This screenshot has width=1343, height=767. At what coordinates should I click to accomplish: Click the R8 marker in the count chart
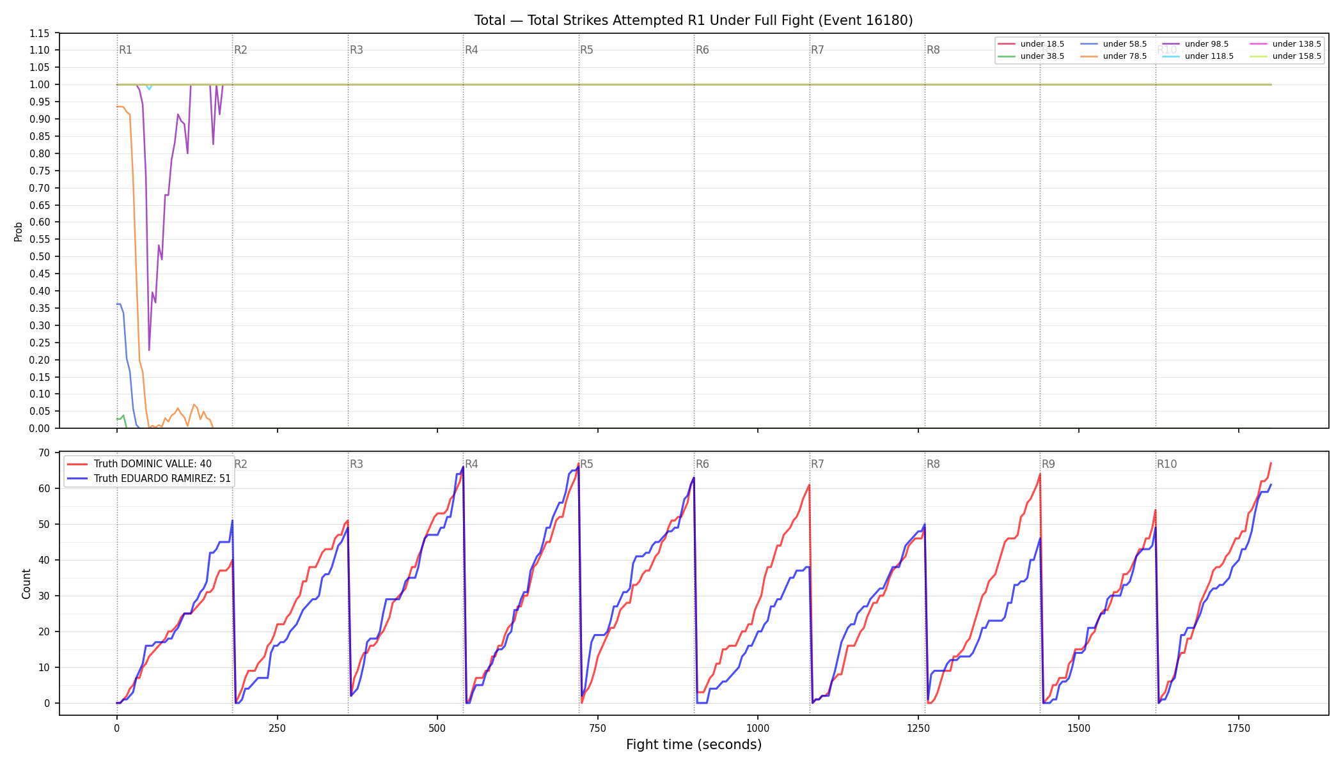coord(933,464)
